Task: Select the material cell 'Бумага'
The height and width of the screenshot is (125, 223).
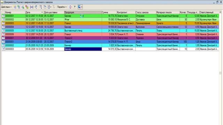Action: [168, 23]
